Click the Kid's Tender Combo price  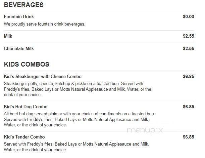[189, 137]
